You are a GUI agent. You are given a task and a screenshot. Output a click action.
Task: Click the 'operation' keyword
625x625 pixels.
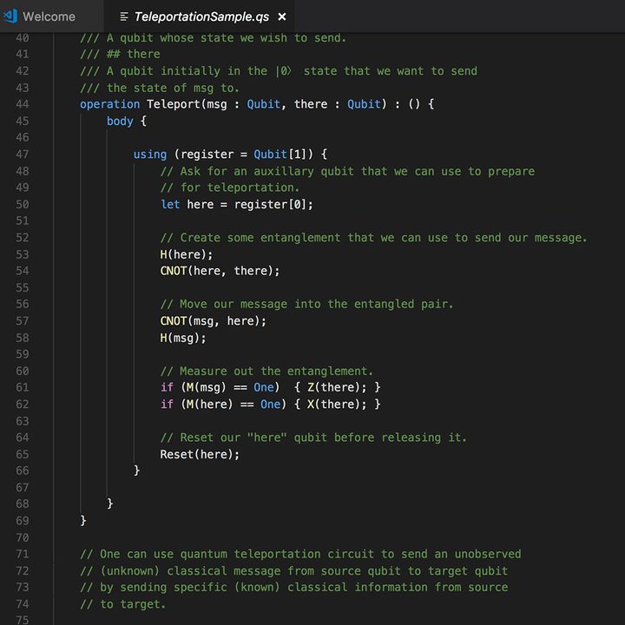[109, 104]
